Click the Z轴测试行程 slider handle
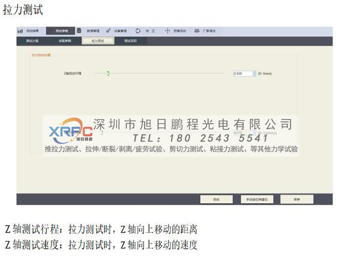342x256 pixels. click(x=108, y=73)
